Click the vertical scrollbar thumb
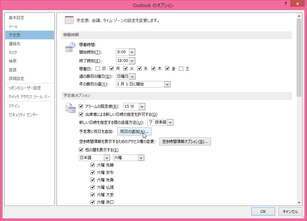 299,58
